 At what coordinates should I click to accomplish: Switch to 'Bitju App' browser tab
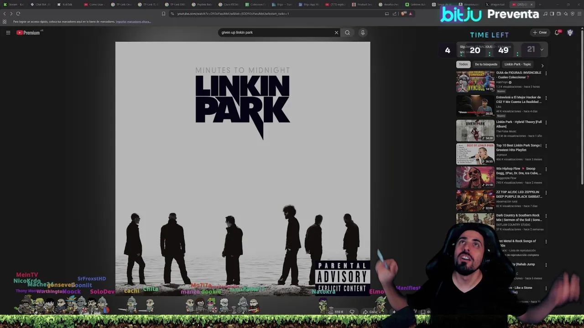(309, 5)
